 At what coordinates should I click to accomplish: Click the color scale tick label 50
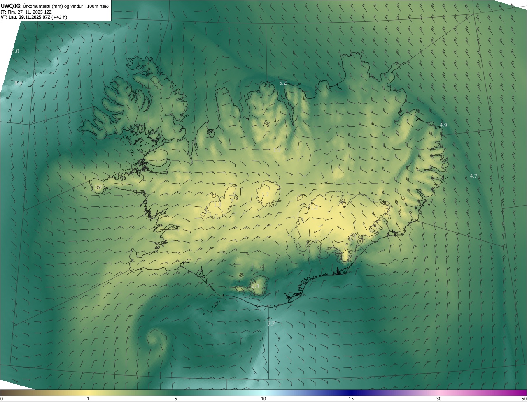(x=524, y=399)
